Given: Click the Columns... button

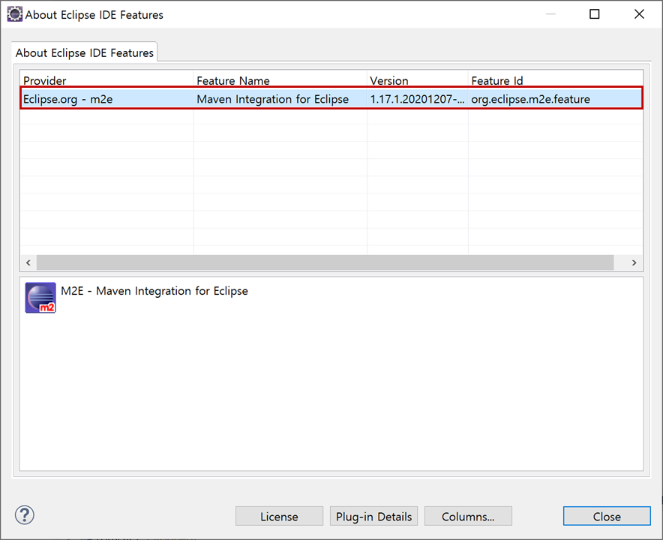Looking at the screenshot, I should (x=468, y=516).
